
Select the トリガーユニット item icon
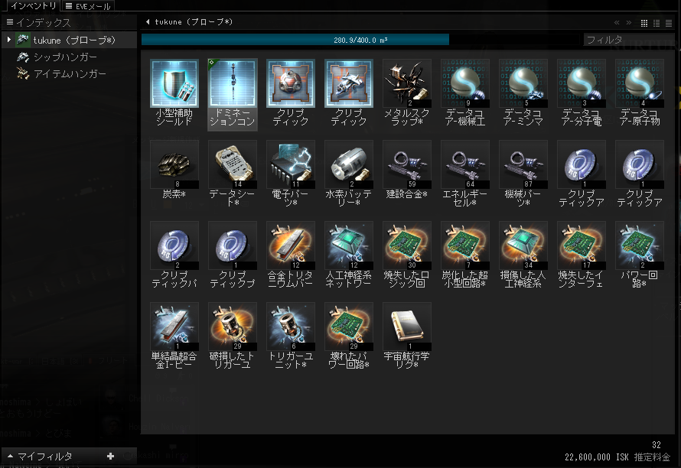click(291, 327)
